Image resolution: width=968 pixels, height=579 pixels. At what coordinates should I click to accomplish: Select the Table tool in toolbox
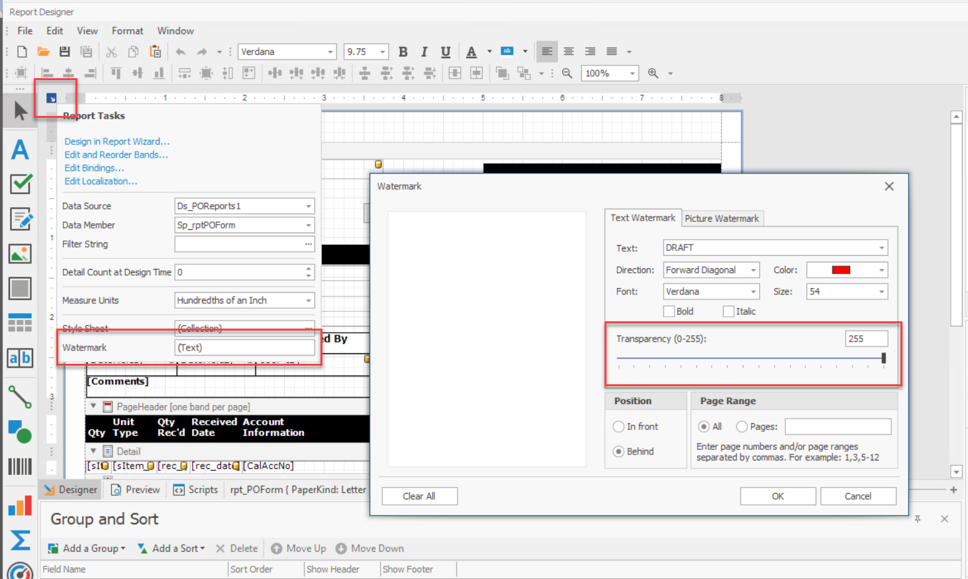(x=20, y=323)
